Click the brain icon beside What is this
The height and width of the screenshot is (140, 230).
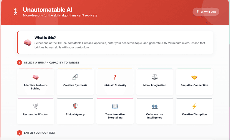[27, 43]
